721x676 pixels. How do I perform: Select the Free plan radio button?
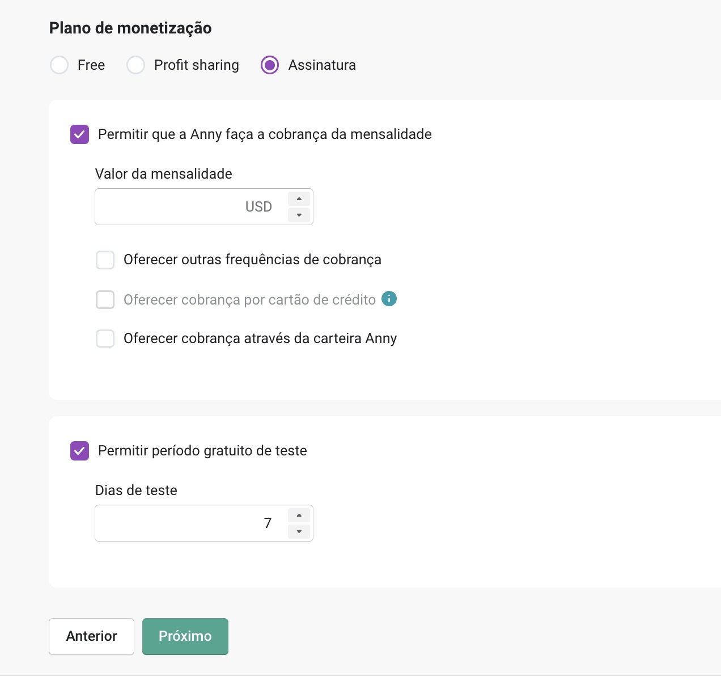point(60,65)
